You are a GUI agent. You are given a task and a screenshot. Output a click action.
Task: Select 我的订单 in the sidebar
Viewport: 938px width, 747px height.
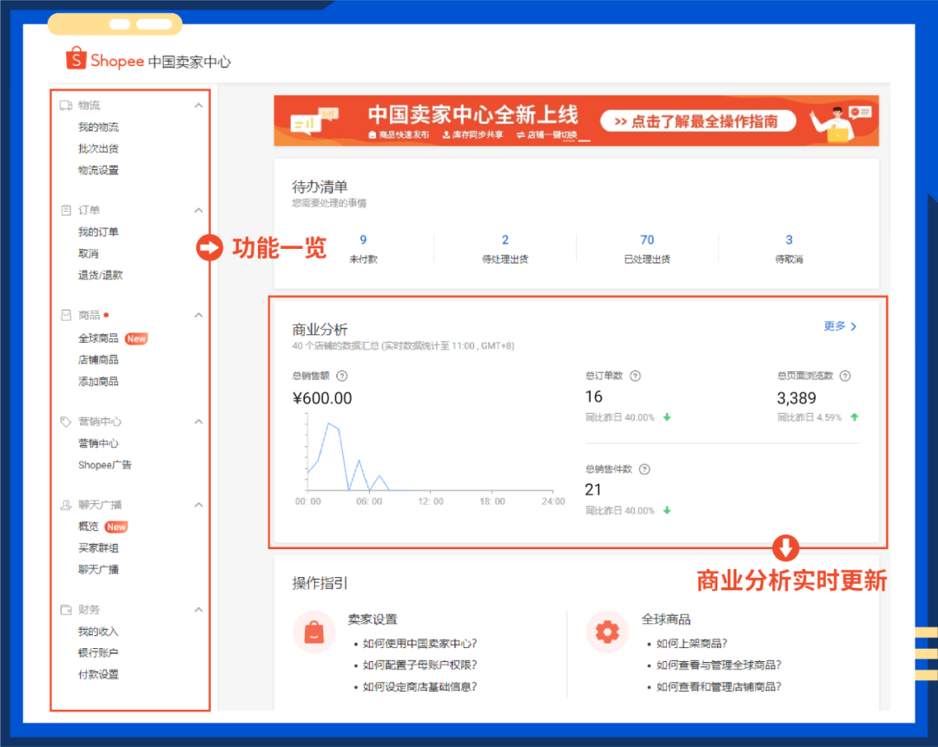pos(97,232)
